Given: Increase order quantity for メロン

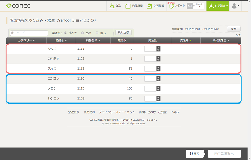Looking at the screenshot, I should pos(158,87).
